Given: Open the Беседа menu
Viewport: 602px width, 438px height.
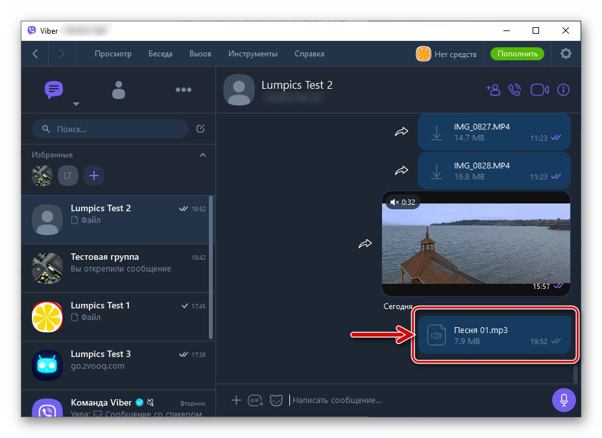Looking at the screenshot, I should point(160,54).
